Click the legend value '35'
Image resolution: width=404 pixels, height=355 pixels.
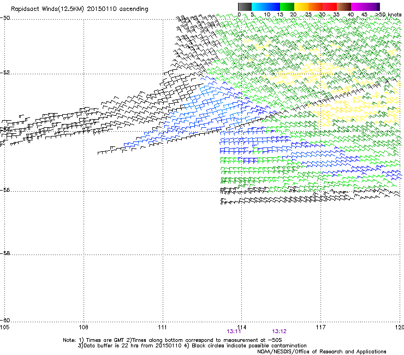[336, 15]
